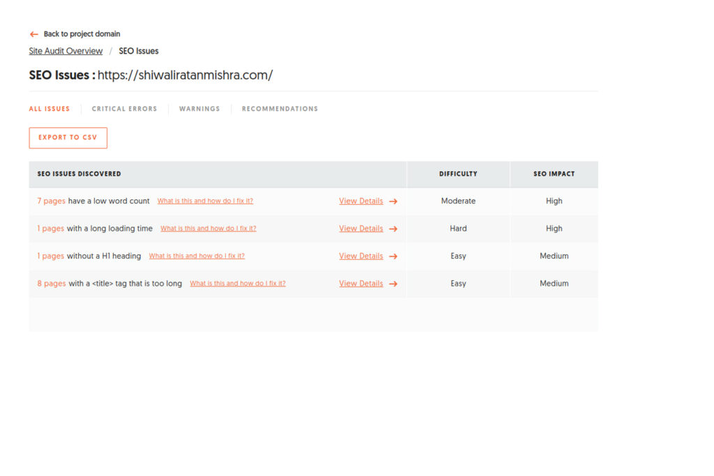
Task: Click 'Hard' difficulty cell
Action: tap(458, 229)
